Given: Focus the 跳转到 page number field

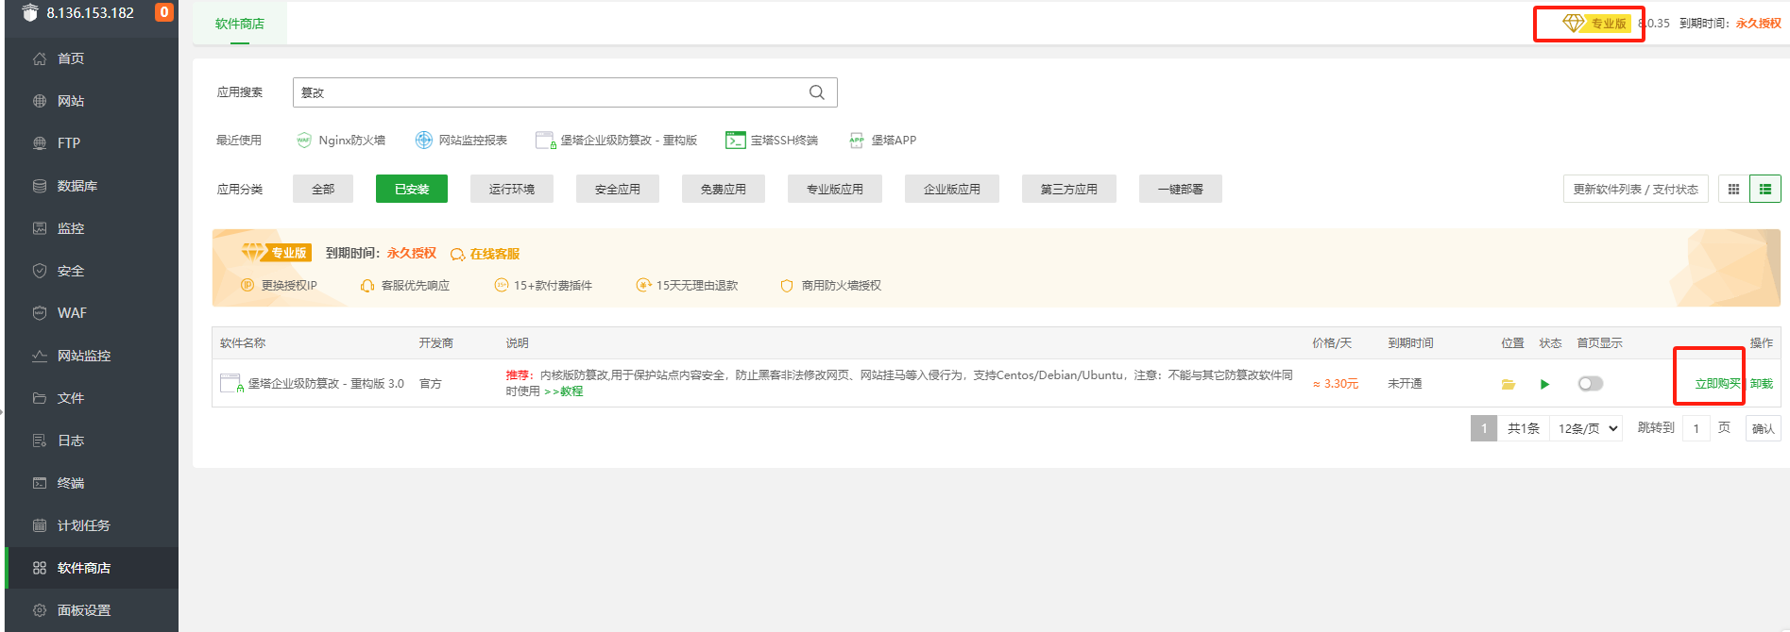Looking at the screenshot, I should pos(1696,428).
